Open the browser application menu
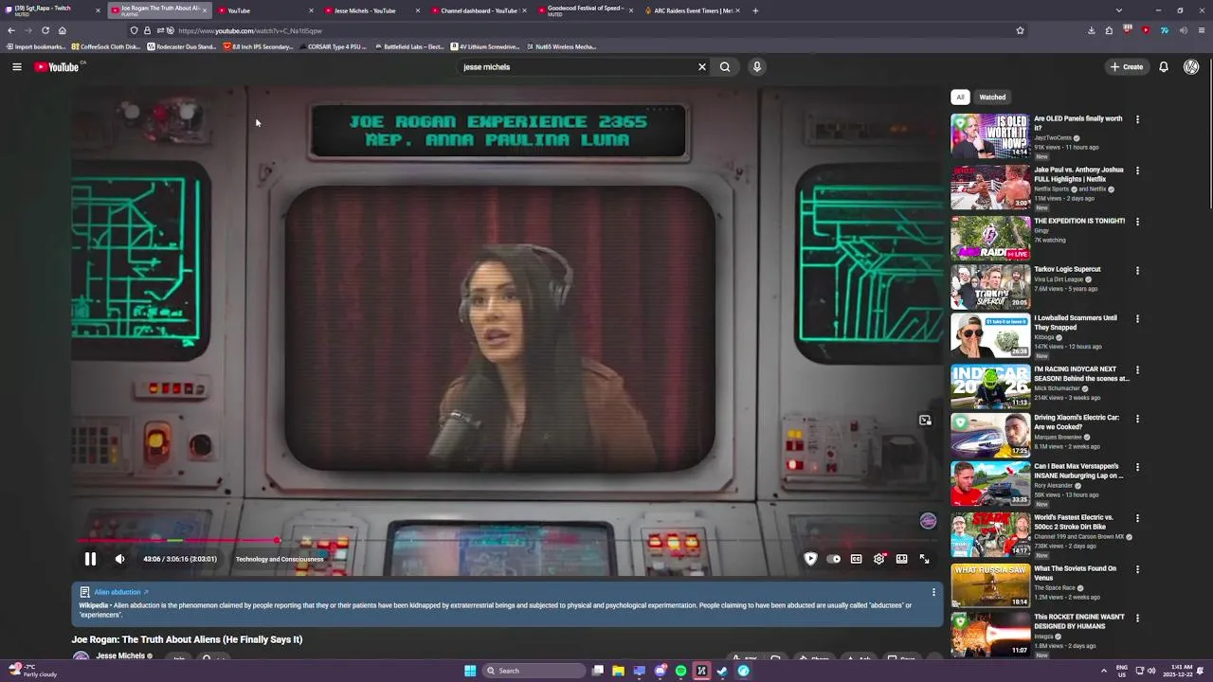1213x682 pixels. 1202,30
